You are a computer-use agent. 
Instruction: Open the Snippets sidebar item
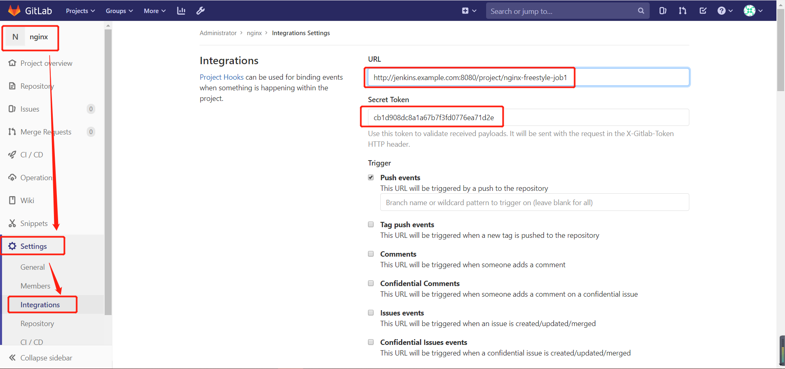click(34, 224)
